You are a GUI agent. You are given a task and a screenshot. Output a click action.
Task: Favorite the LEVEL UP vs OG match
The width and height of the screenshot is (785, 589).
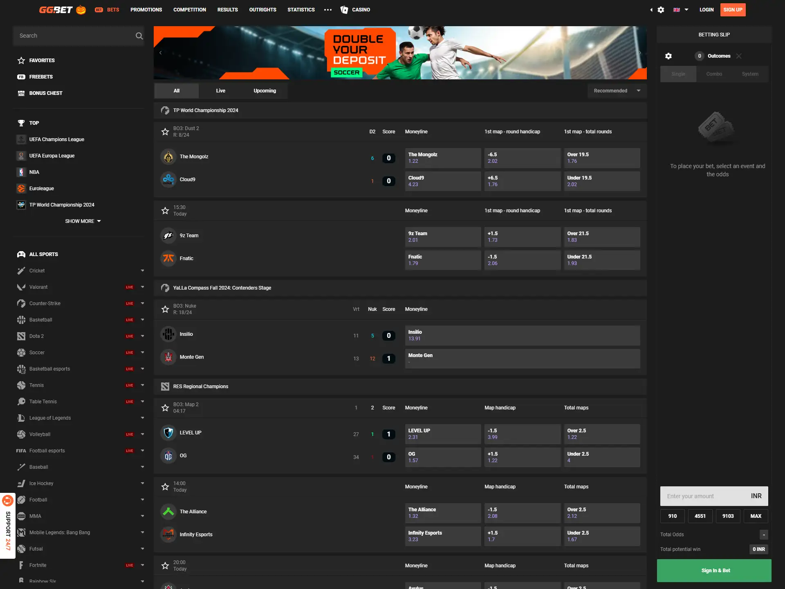click(165, 408)
